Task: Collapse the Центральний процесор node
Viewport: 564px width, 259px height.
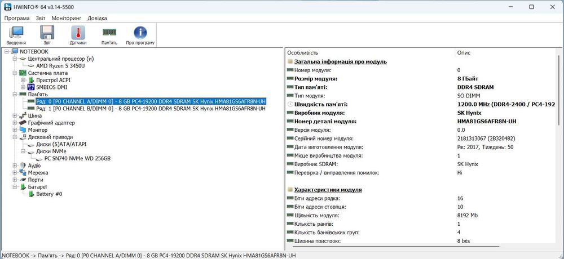Action: [15, 59]
